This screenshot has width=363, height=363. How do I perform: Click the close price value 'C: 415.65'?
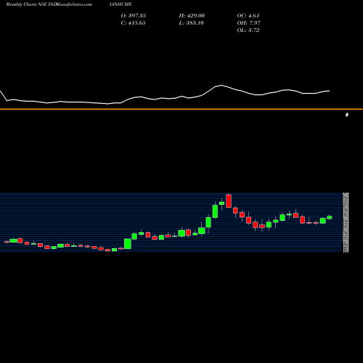coord(133,23)
